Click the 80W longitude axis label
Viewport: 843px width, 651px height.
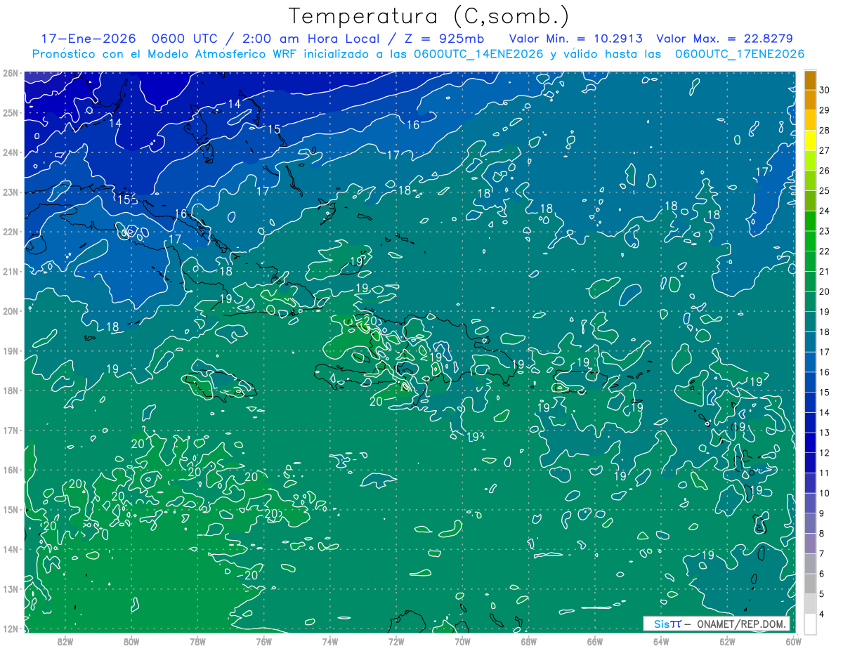(131, 641)
